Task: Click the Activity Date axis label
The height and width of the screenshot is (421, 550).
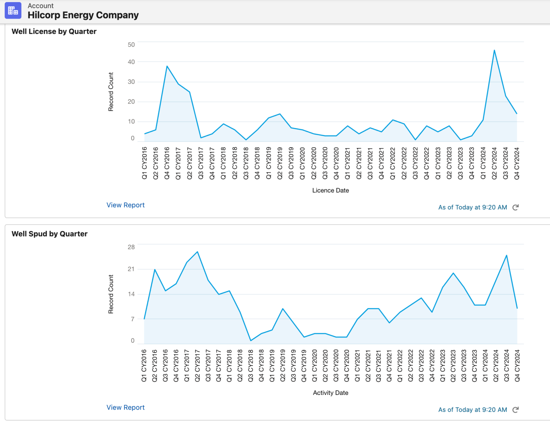Action: click(x=330, y=393)
